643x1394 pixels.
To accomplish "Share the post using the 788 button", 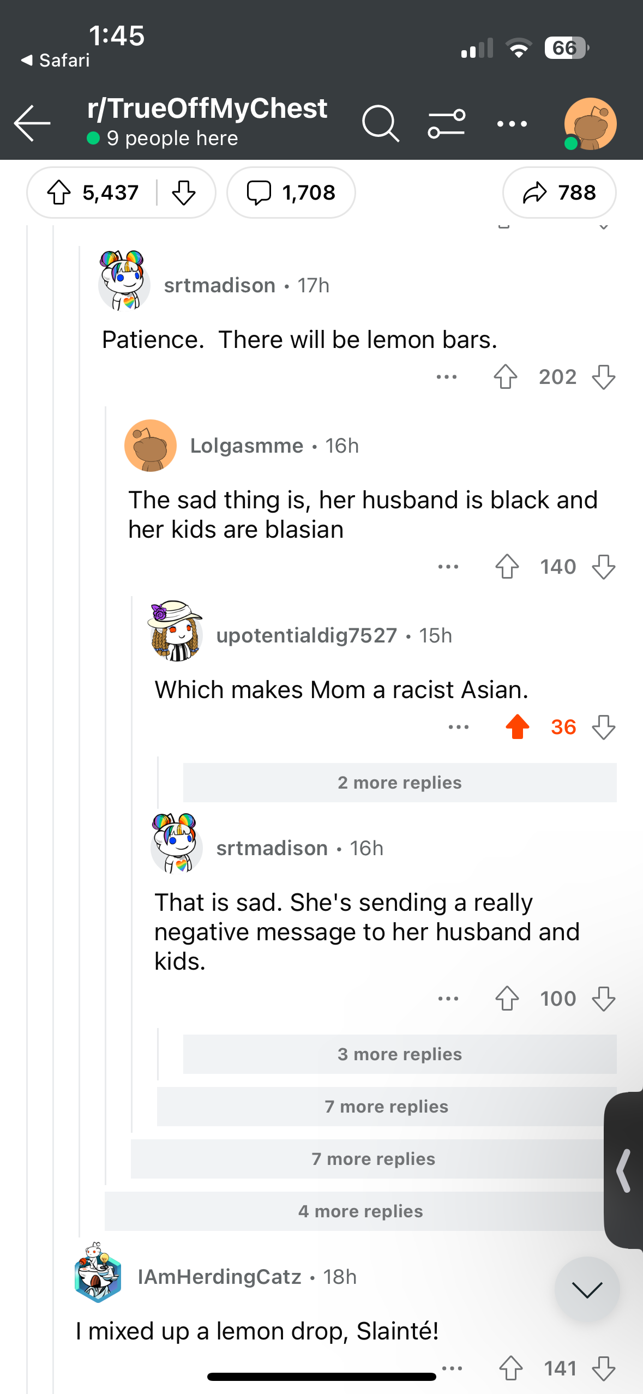I will 559,193.
